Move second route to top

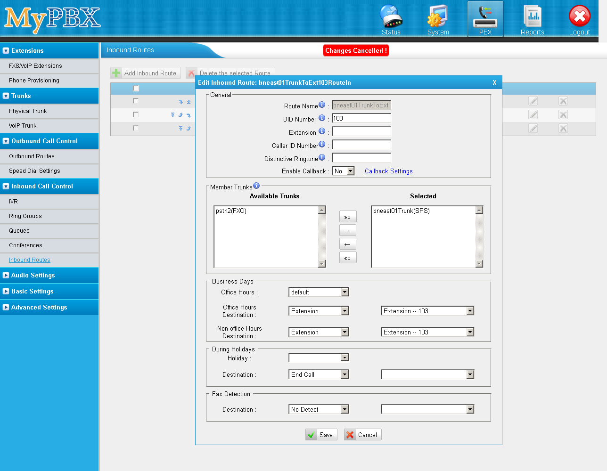pos(172,115)
